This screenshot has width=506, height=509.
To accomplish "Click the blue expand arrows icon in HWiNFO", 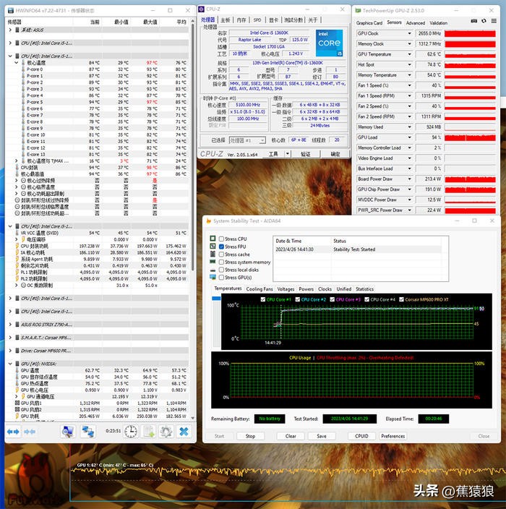I will coord(13,431).
